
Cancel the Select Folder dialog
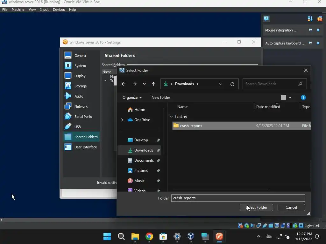pos(291,207)
